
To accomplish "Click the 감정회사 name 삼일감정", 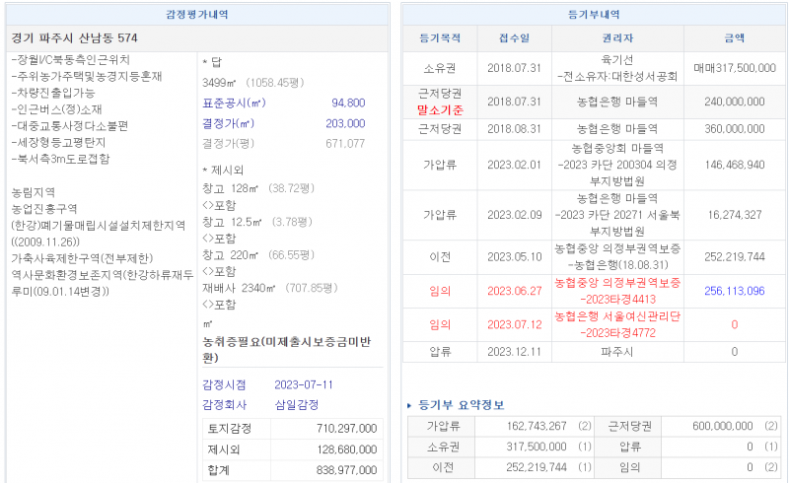I will (x=298, y=405).
